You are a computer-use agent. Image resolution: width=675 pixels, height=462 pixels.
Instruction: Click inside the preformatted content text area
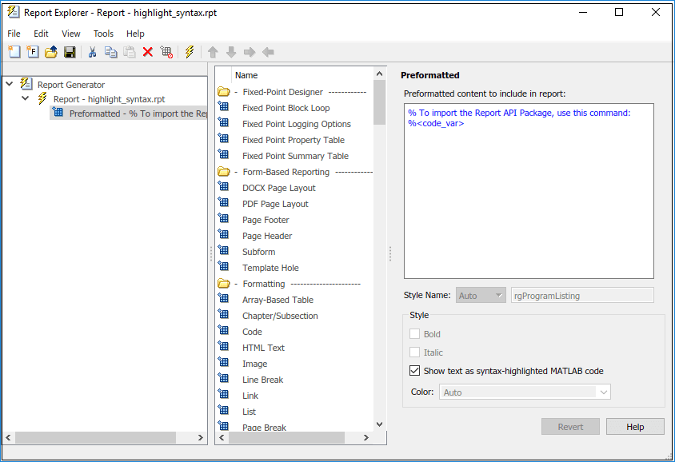click(529, 191)
